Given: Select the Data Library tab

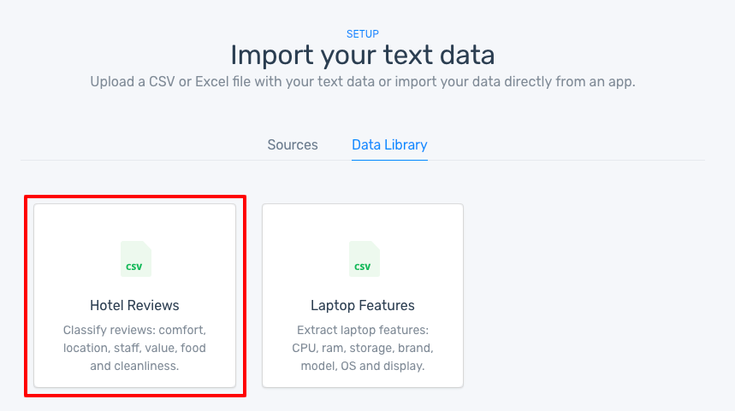Looking at the screenshot, I should coord(389,144).
